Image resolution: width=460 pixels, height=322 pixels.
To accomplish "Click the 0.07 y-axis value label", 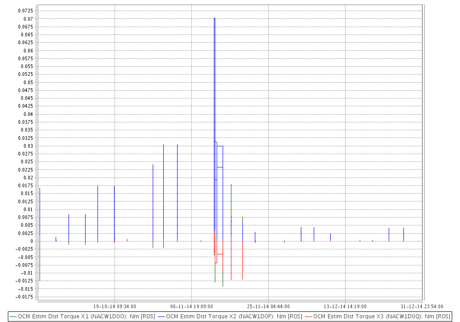I will 29,19.
